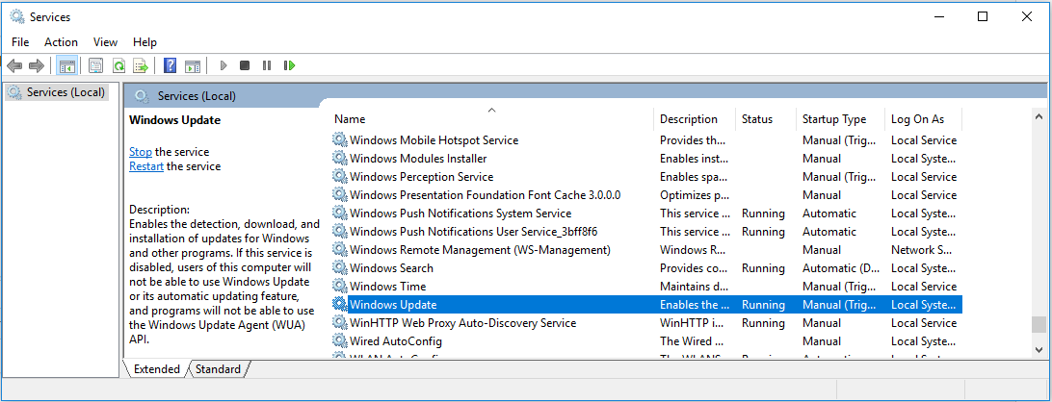Sort by the Startup Type column header
1052x402 pixels.
pyautogui.click(x=841, y=119)
